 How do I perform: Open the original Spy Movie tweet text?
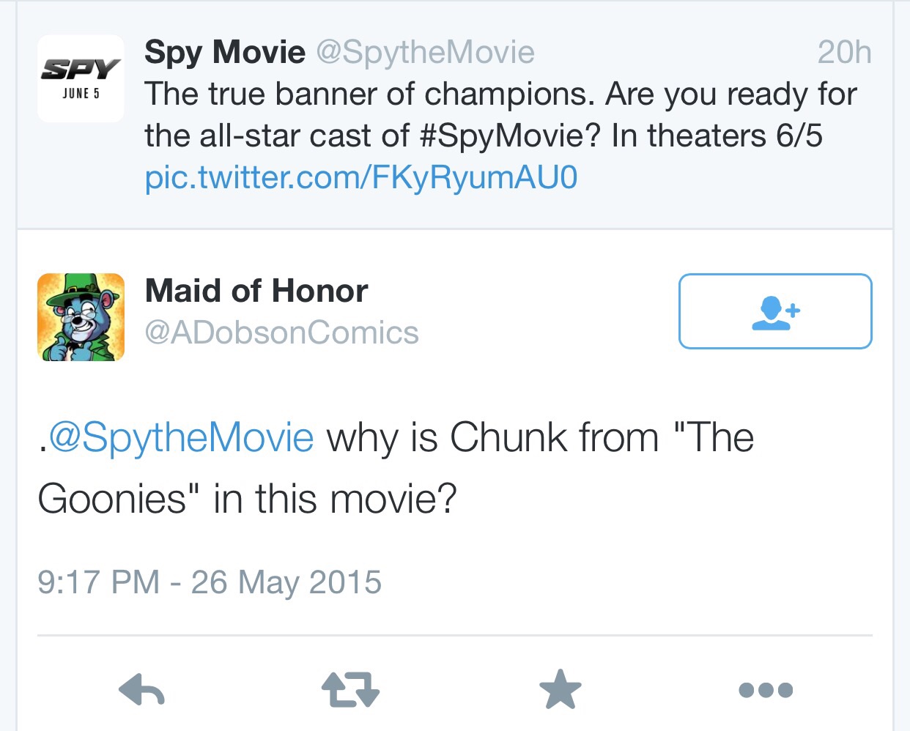pos(500,136)
